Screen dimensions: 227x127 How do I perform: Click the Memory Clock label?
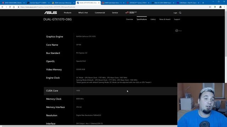tap(54, 99)
